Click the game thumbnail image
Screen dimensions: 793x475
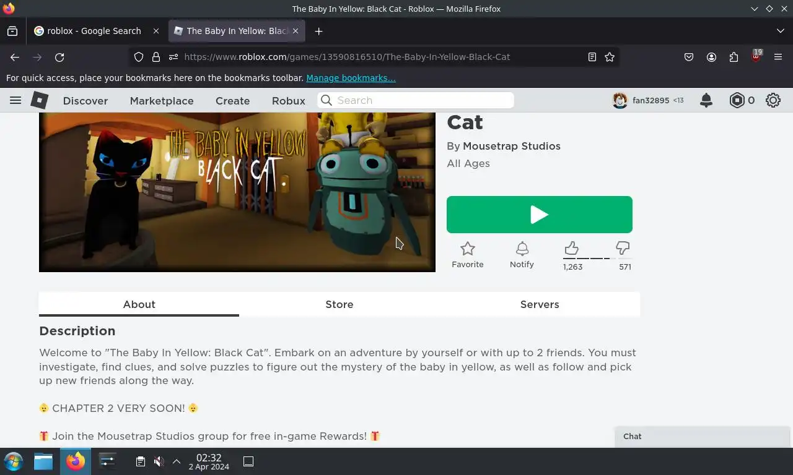point(237,192)
